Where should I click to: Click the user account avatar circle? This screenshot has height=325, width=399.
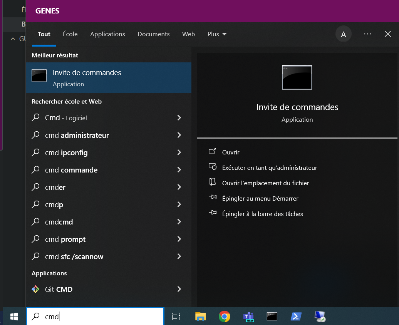(343, 34)
